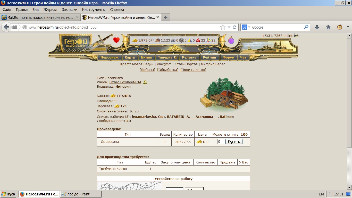Screen dimensions: 352x198
Task: Follow the Производство link
Action: coord(193,70)
